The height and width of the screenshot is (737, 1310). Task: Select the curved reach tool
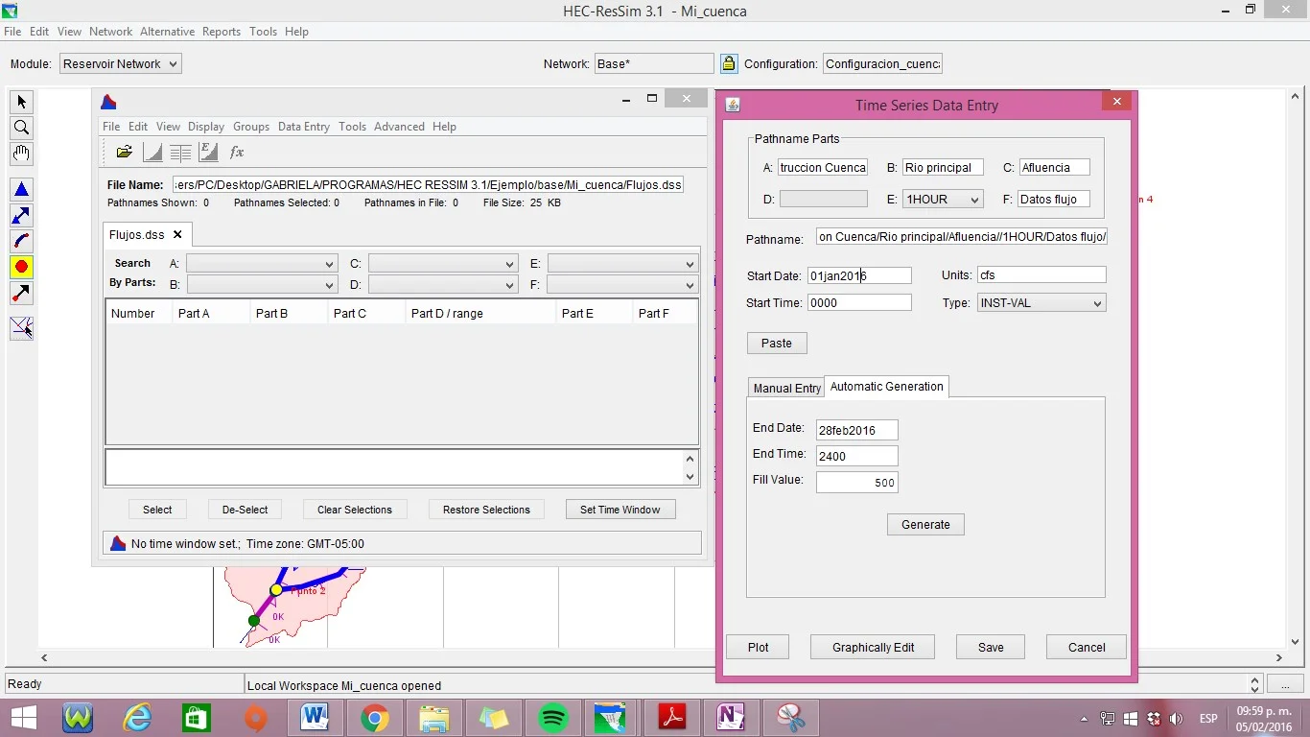tap(21, 241)
